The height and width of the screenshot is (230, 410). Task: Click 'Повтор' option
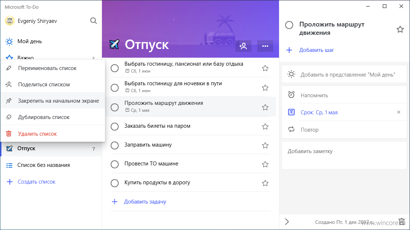[344, 130]
